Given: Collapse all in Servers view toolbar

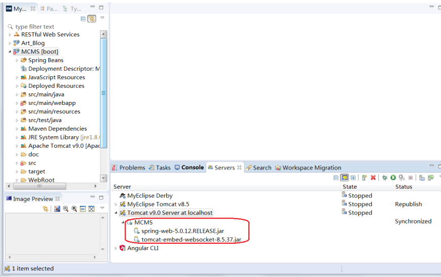Looking at the screenshot, I should (336, 178).
